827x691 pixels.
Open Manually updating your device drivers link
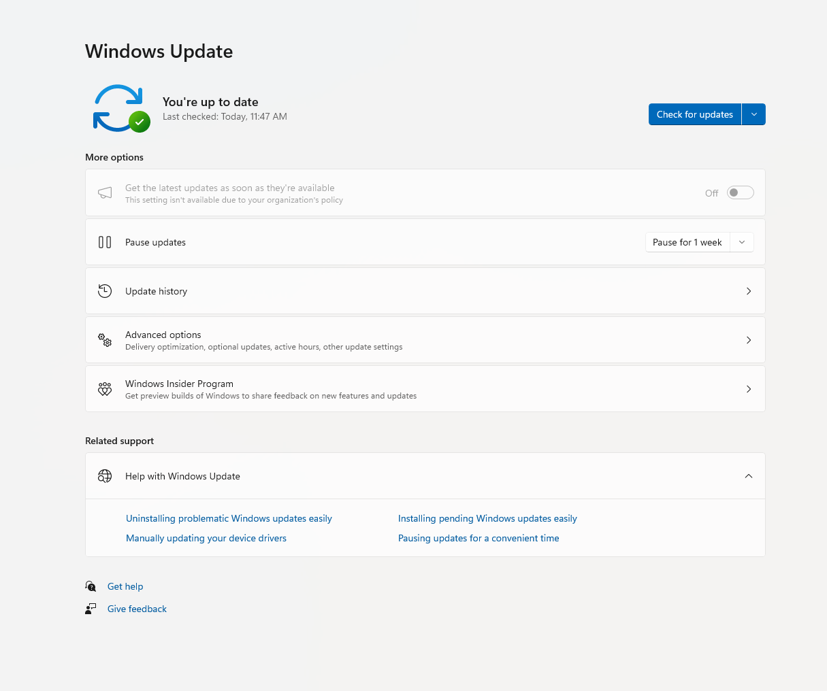(x=206, y=538)
